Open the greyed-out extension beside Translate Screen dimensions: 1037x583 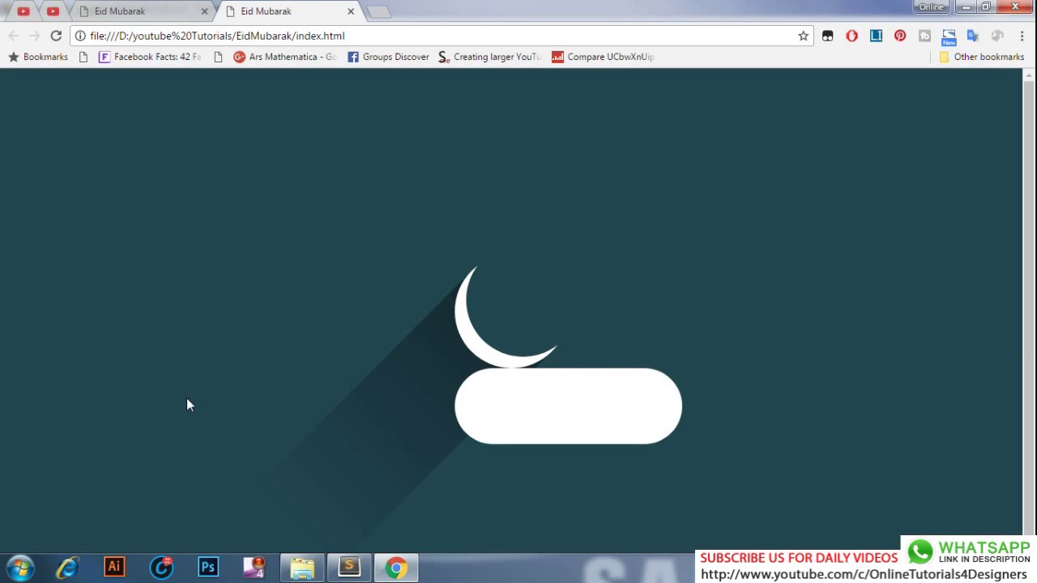point(997,36)
